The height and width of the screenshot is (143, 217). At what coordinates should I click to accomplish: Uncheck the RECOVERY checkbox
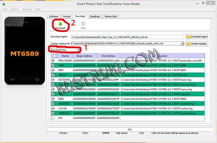point(53,84)
